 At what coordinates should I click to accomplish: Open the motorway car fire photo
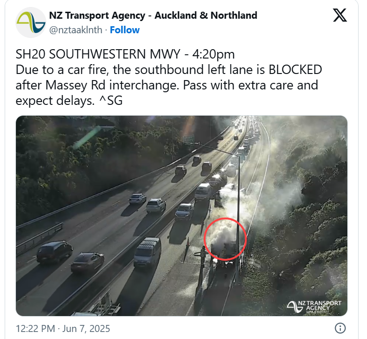(182, 215)
